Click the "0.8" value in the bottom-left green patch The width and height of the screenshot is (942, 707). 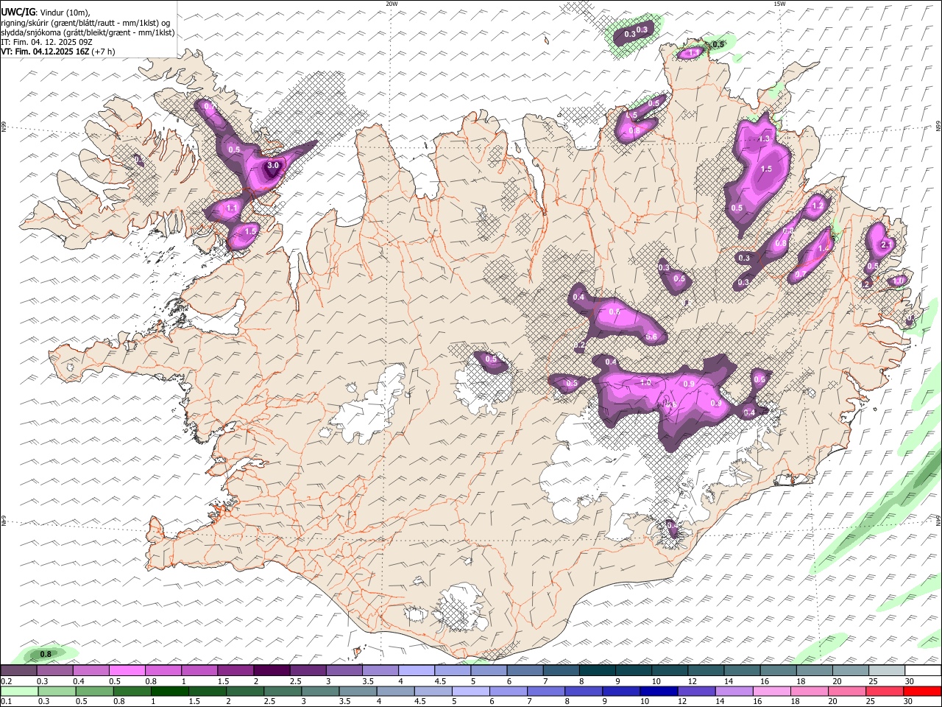click(x=46, y=654)
